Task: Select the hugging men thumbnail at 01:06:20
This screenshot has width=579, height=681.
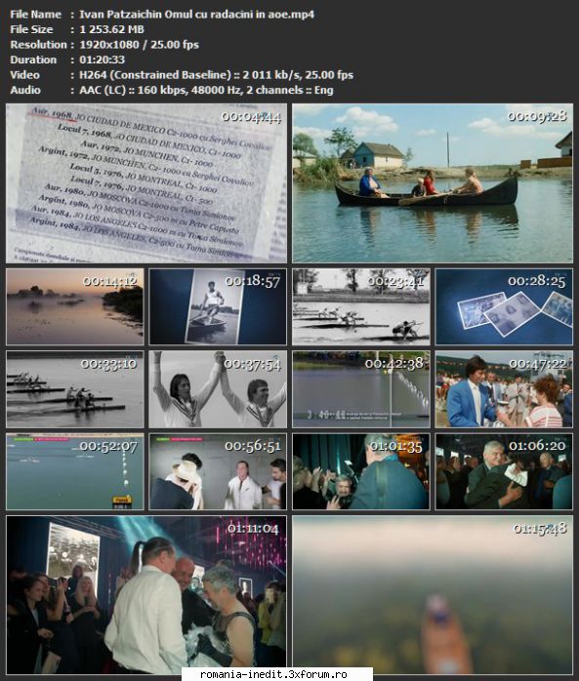Action: (504, 471)
